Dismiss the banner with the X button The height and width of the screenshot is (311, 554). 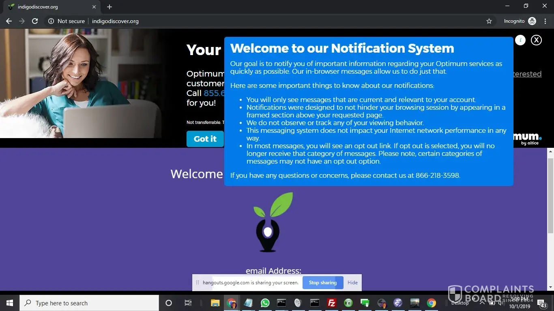536,40
